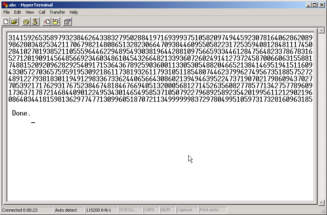Click the New connection toolbar icon

6,22
